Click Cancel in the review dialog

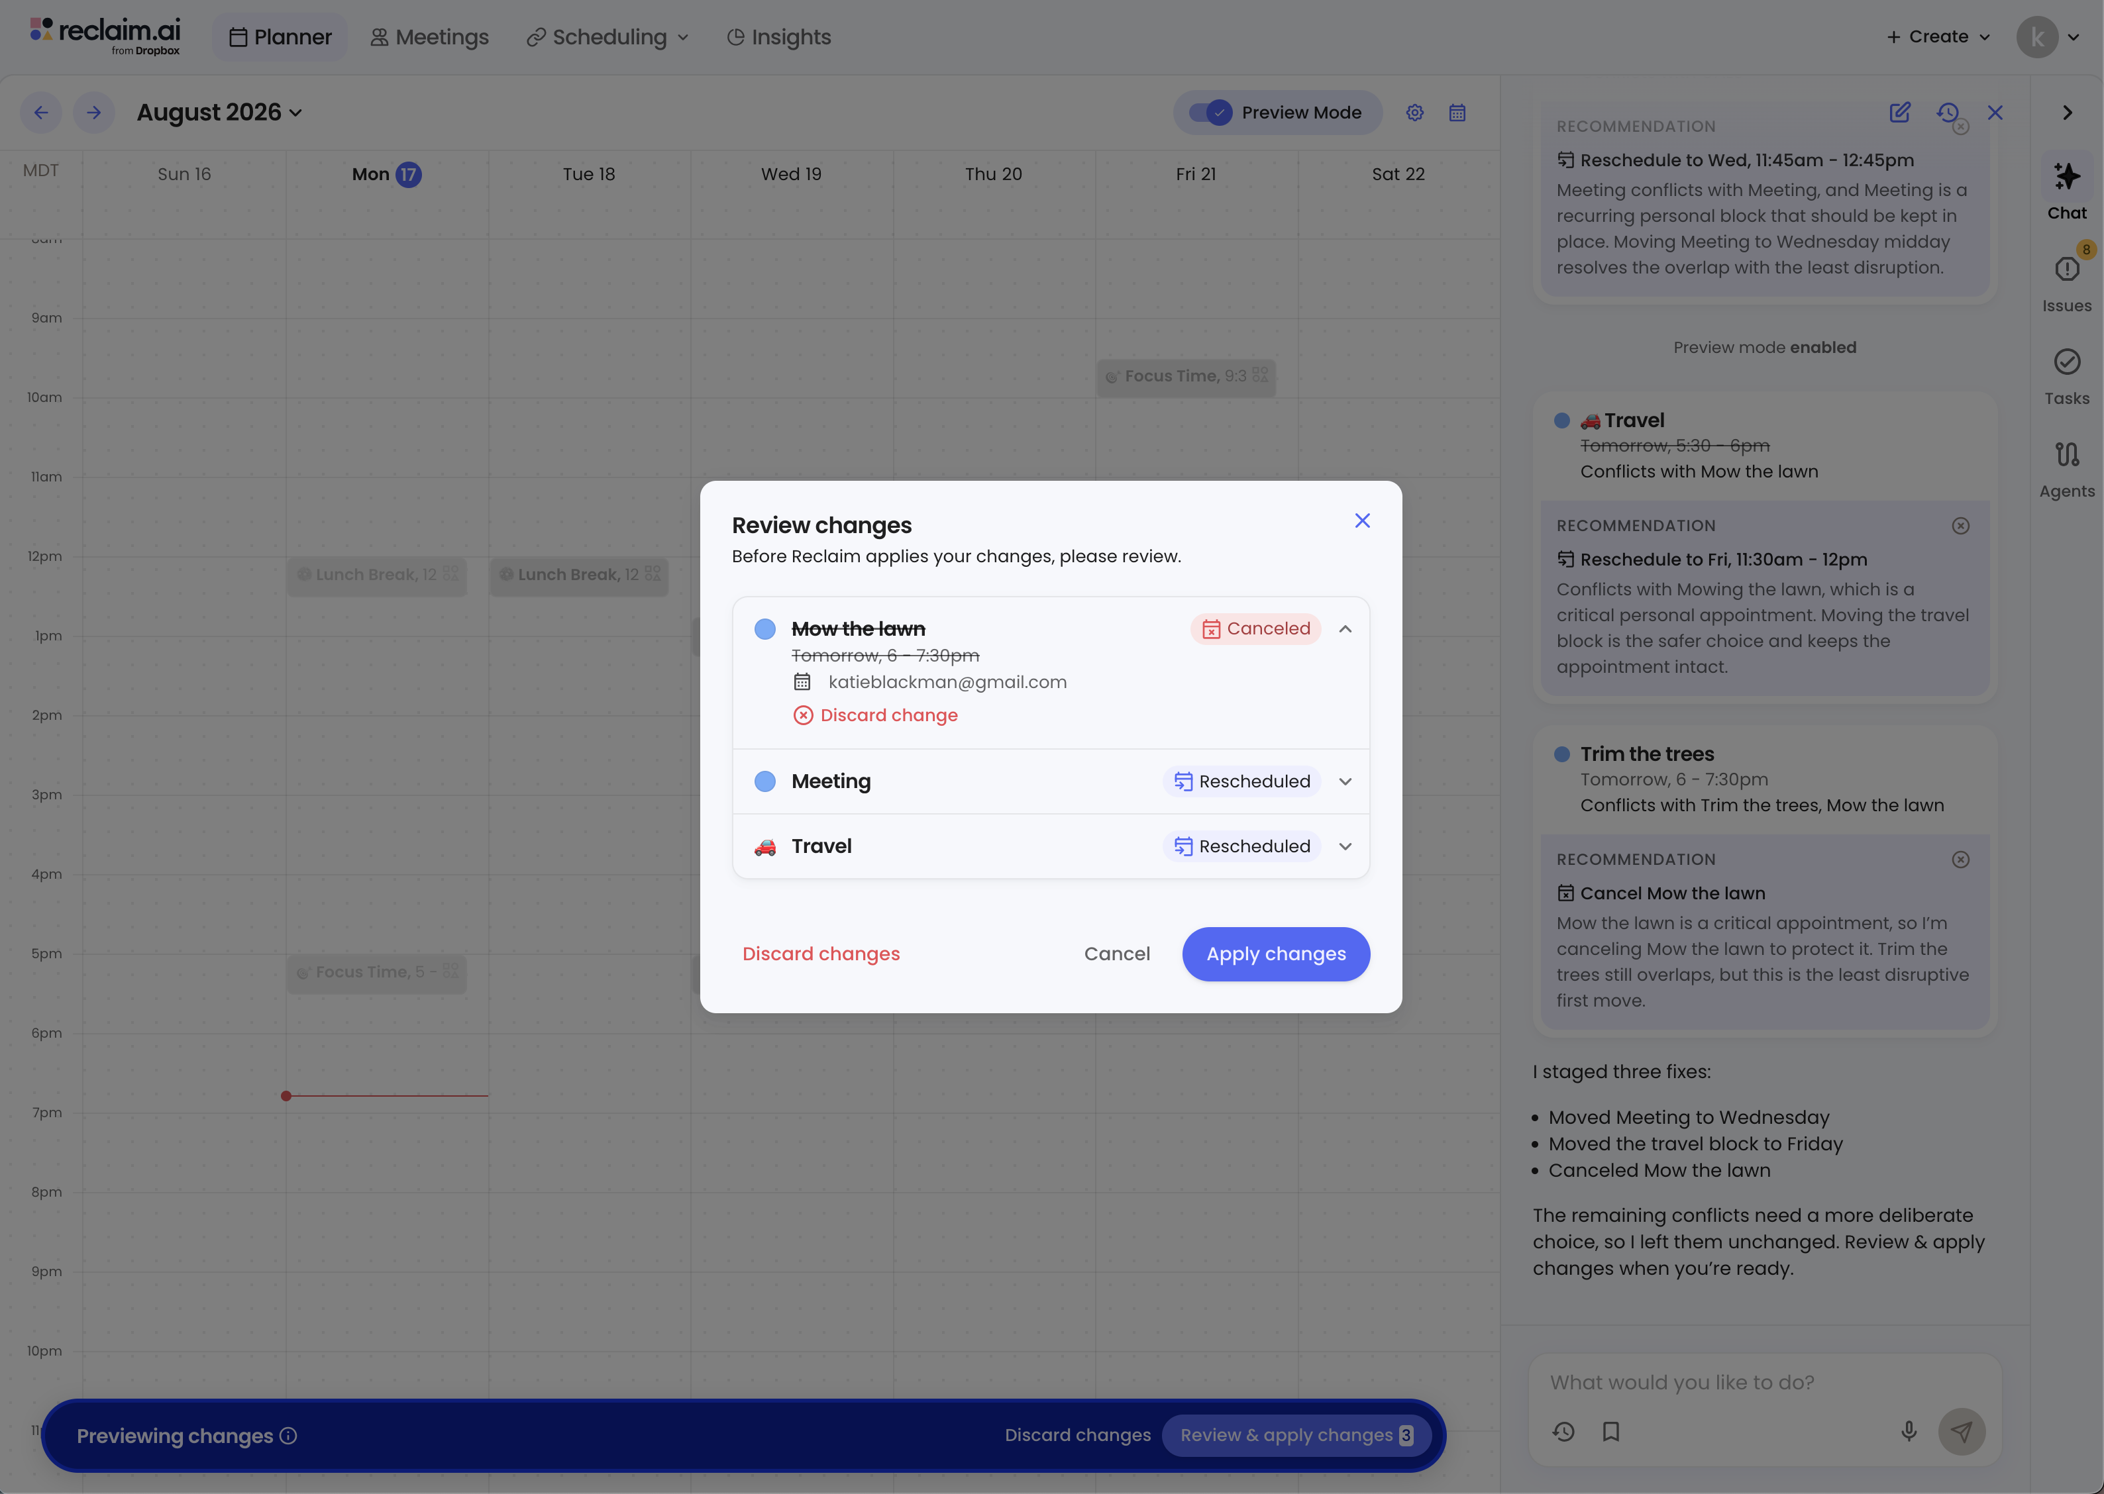tap(1116, 954)
